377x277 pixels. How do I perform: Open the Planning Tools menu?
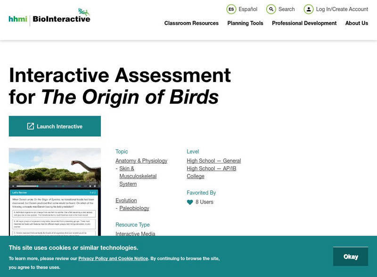tap(245, 23)
